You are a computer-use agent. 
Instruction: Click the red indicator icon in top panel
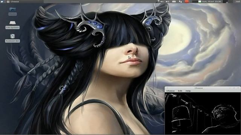(x=187, y=1)
